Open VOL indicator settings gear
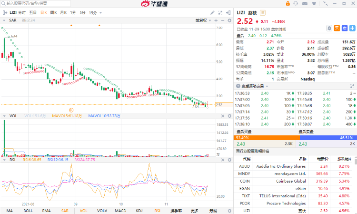This screenshot has height=214, width=357. (x=229, y=116)
